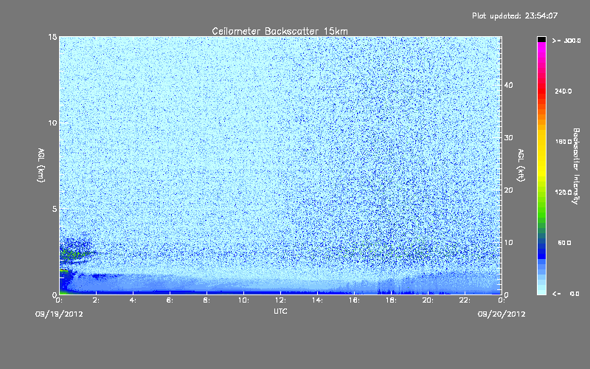Click the 4: hour tick label

coord(133,300)
